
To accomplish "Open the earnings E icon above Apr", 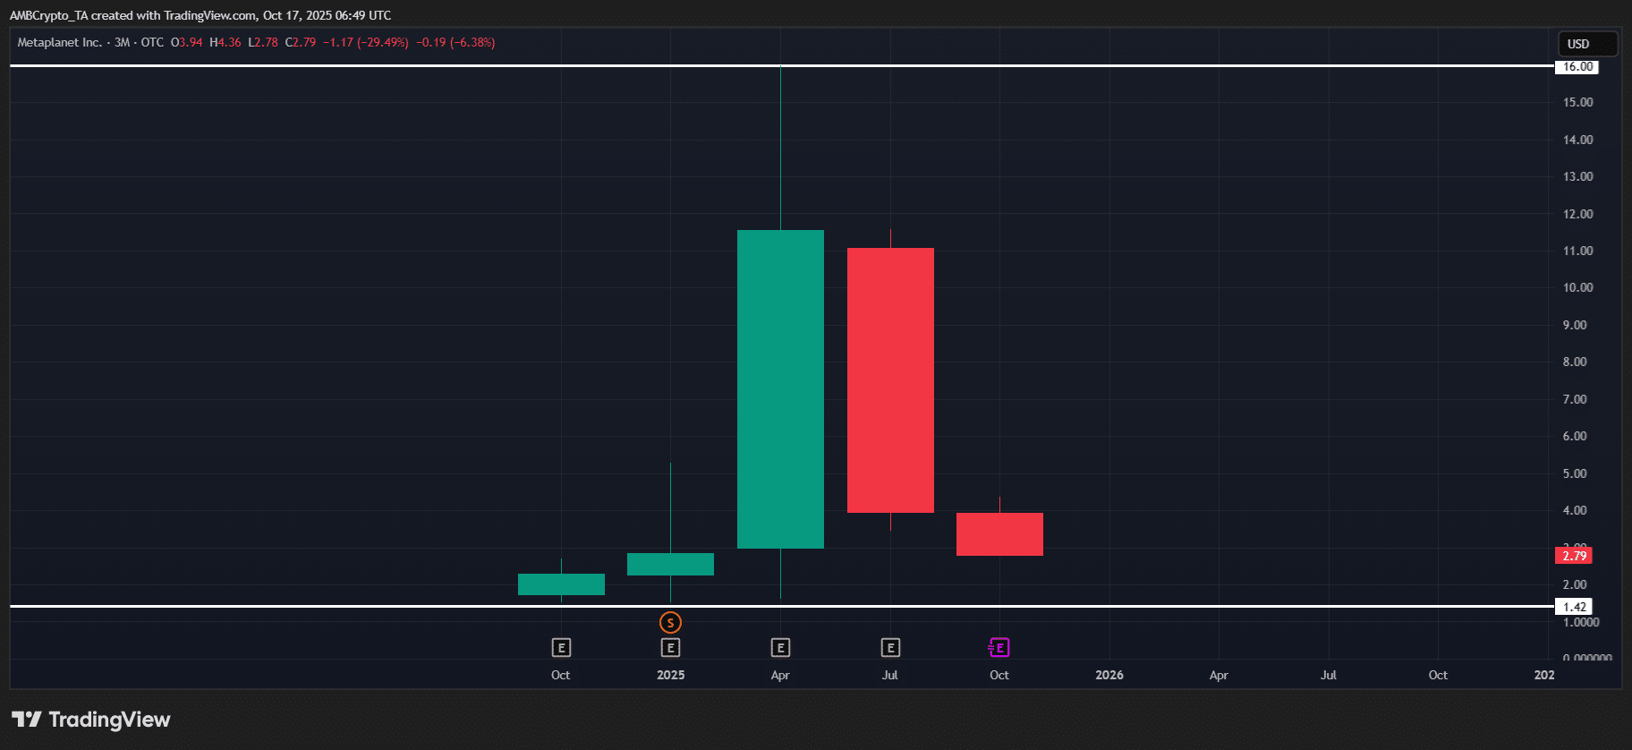I will click(x=780, y=647).
